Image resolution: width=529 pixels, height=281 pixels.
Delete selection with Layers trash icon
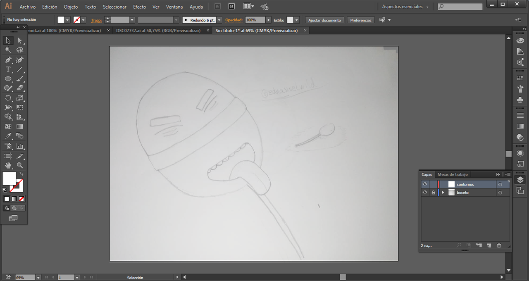tap(499, 245)
